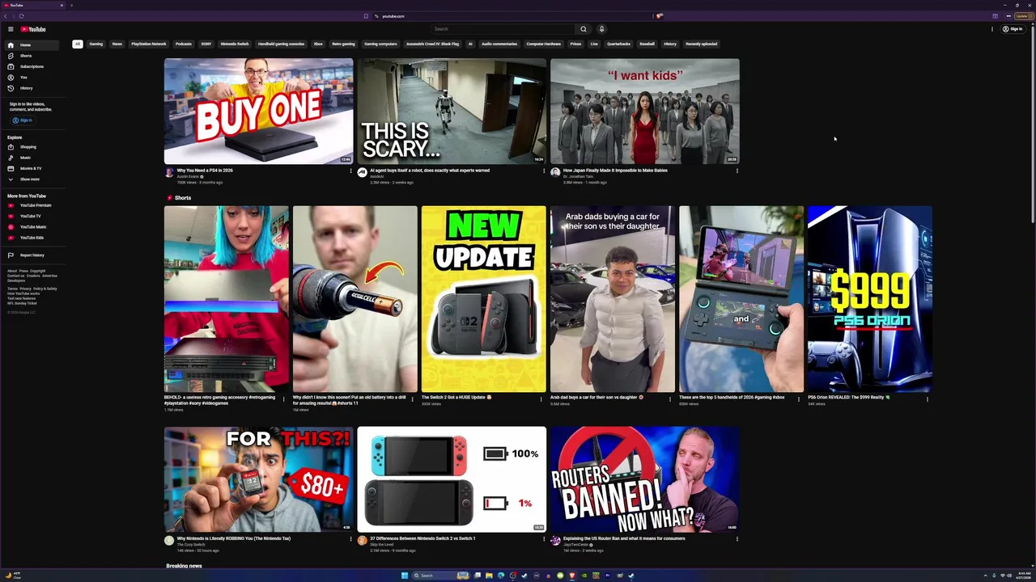This screenshot has height=582, width=1036.
Task: Click the page vertical scrollbar
Action: coord(1033,125)
